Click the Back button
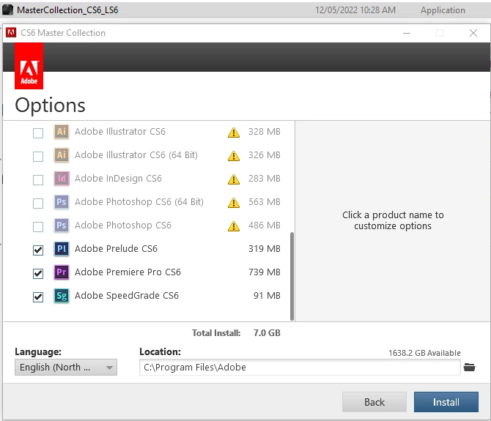491x421 pixels. point(374,402)
